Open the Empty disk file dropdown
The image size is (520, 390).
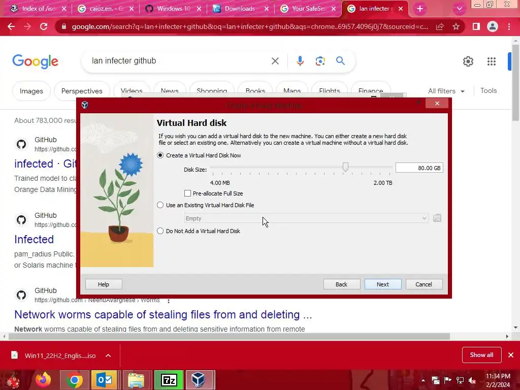306,218
